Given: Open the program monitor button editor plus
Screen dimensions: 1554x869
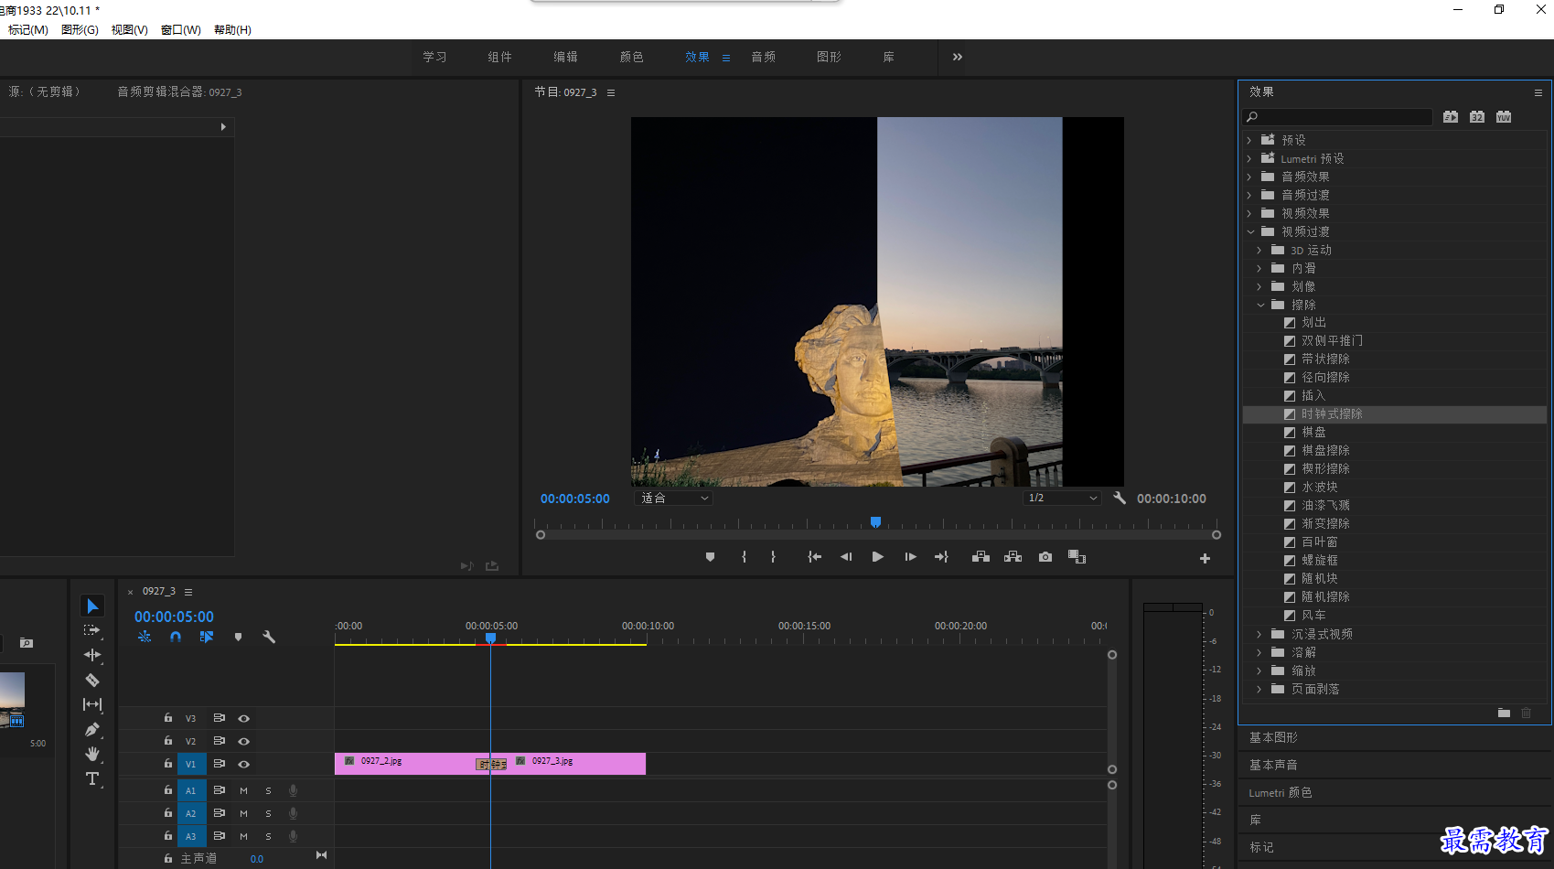Looking at the screenshot, I should click(x=1205, y=558).
